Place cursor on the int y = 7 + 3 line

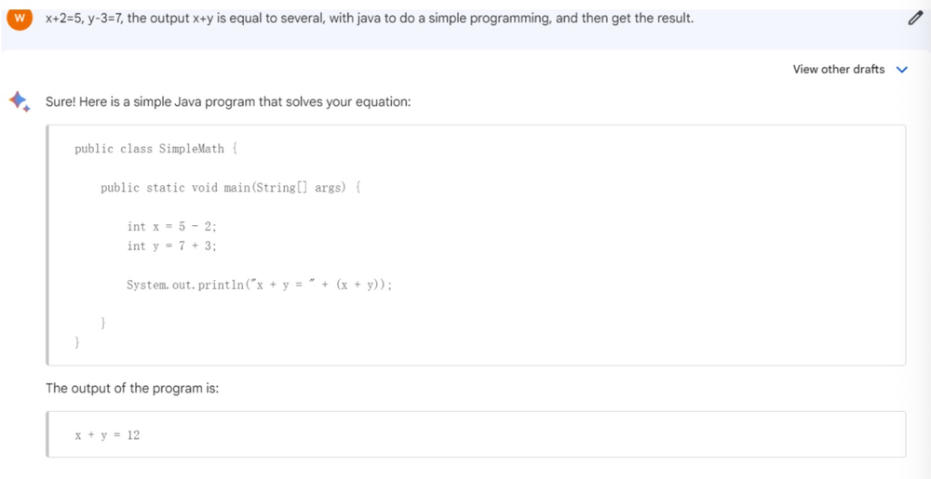pos(172,246)
